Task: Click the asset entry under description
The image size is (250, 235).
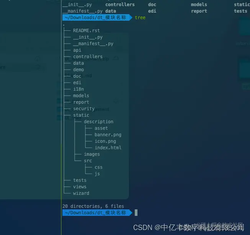Action: [x=101, y=128]
